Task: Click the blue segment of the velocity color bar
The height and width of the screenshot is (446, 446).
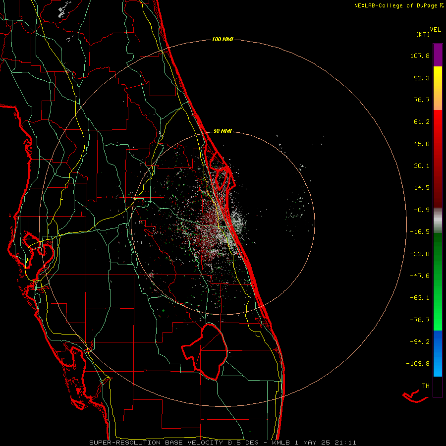Action: [x=438, y=353]
